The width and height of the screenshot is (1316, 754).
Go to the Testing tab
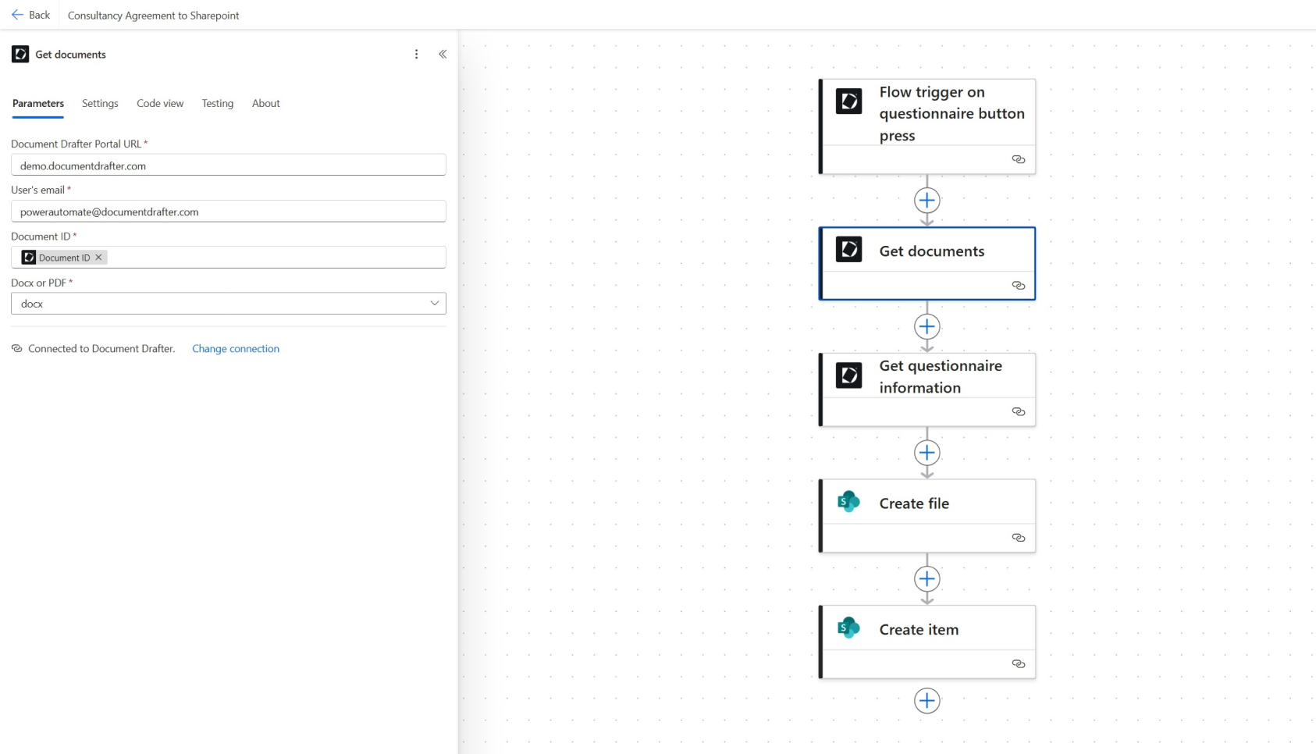point(217,103)
